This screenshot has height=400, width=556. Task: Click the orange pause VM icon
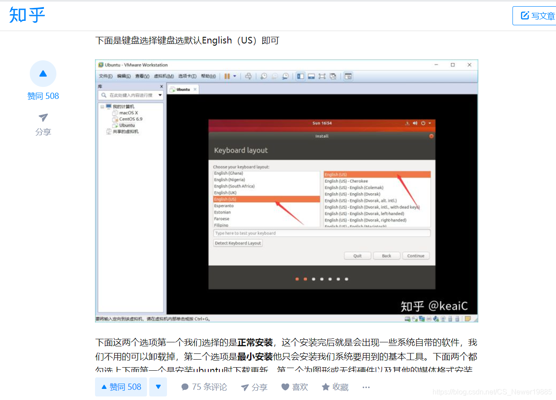[x=227, y=76]
